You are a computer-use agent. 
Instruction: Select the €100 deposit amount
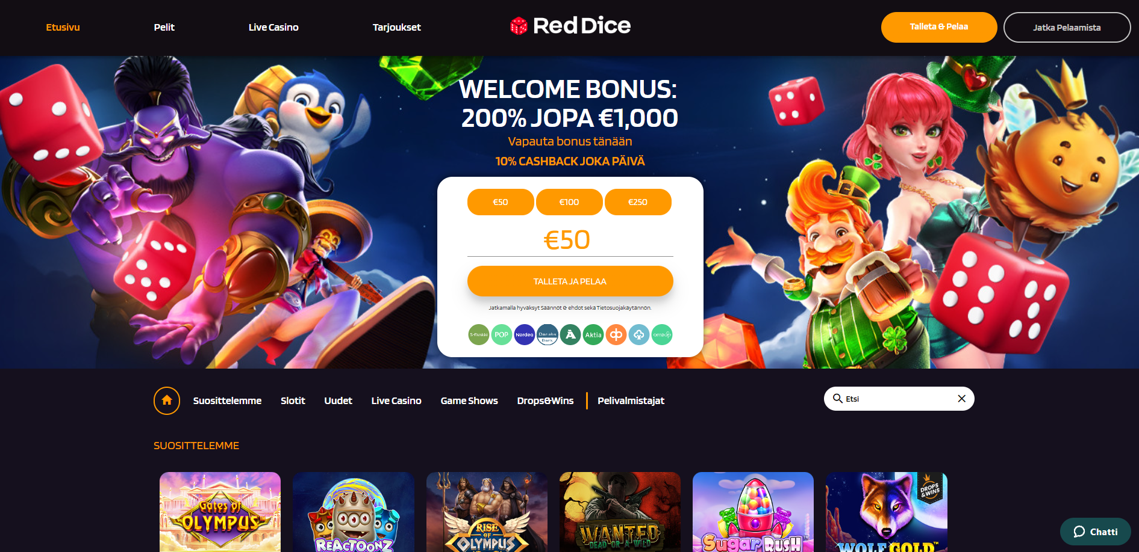point(569,202)
